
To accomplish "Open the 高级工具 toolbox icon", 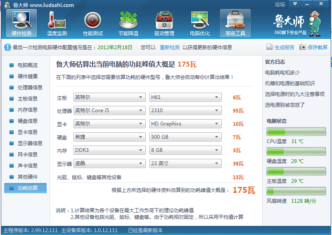I will click(x=235, y=23).
